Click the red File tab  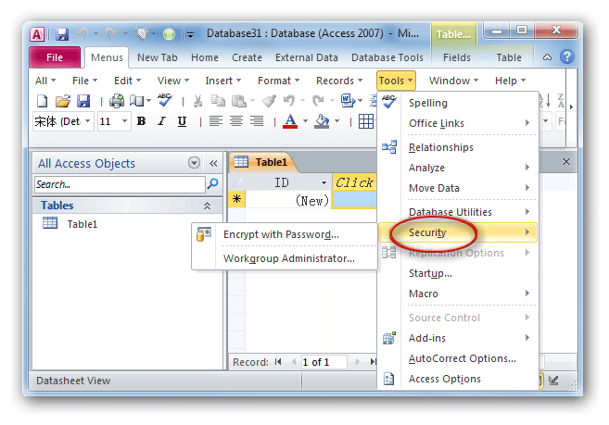click(x=55, y=57)
